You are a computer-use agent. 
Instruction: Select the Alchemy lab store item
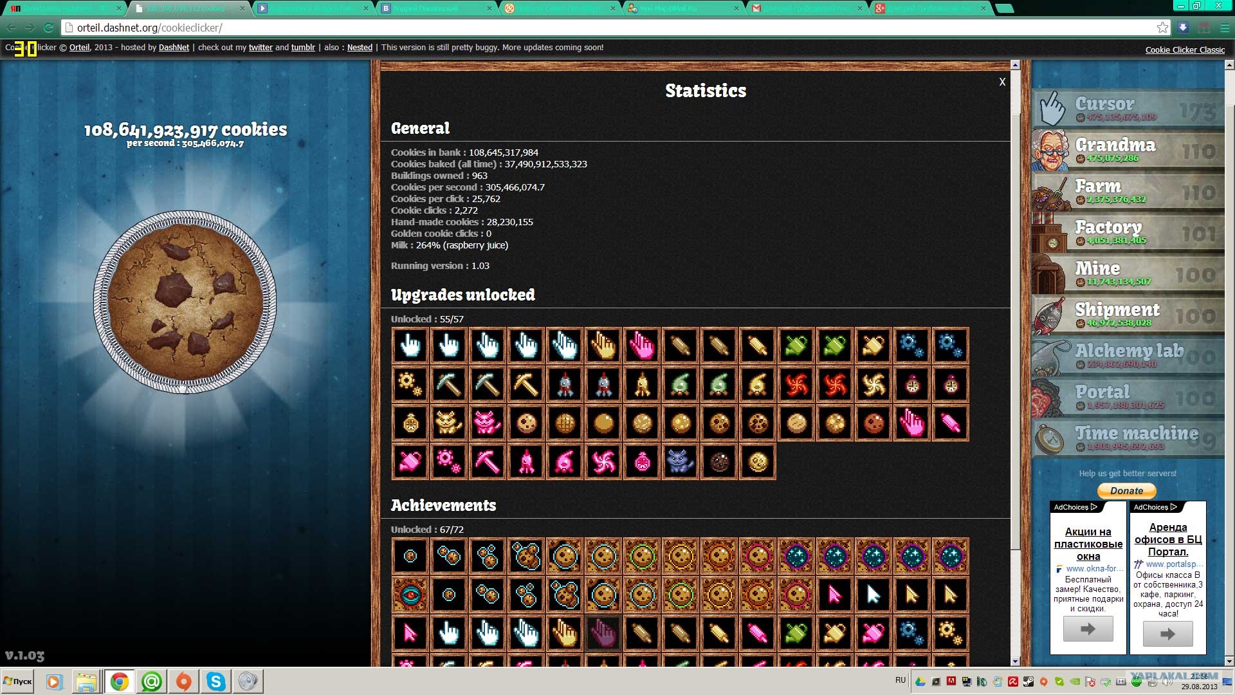(x=1128, y=355)
